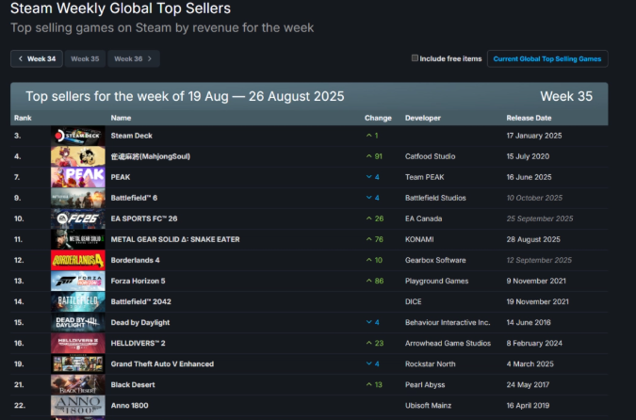Click the Borderlands 4 cover thumbnail

pos(78,260)
